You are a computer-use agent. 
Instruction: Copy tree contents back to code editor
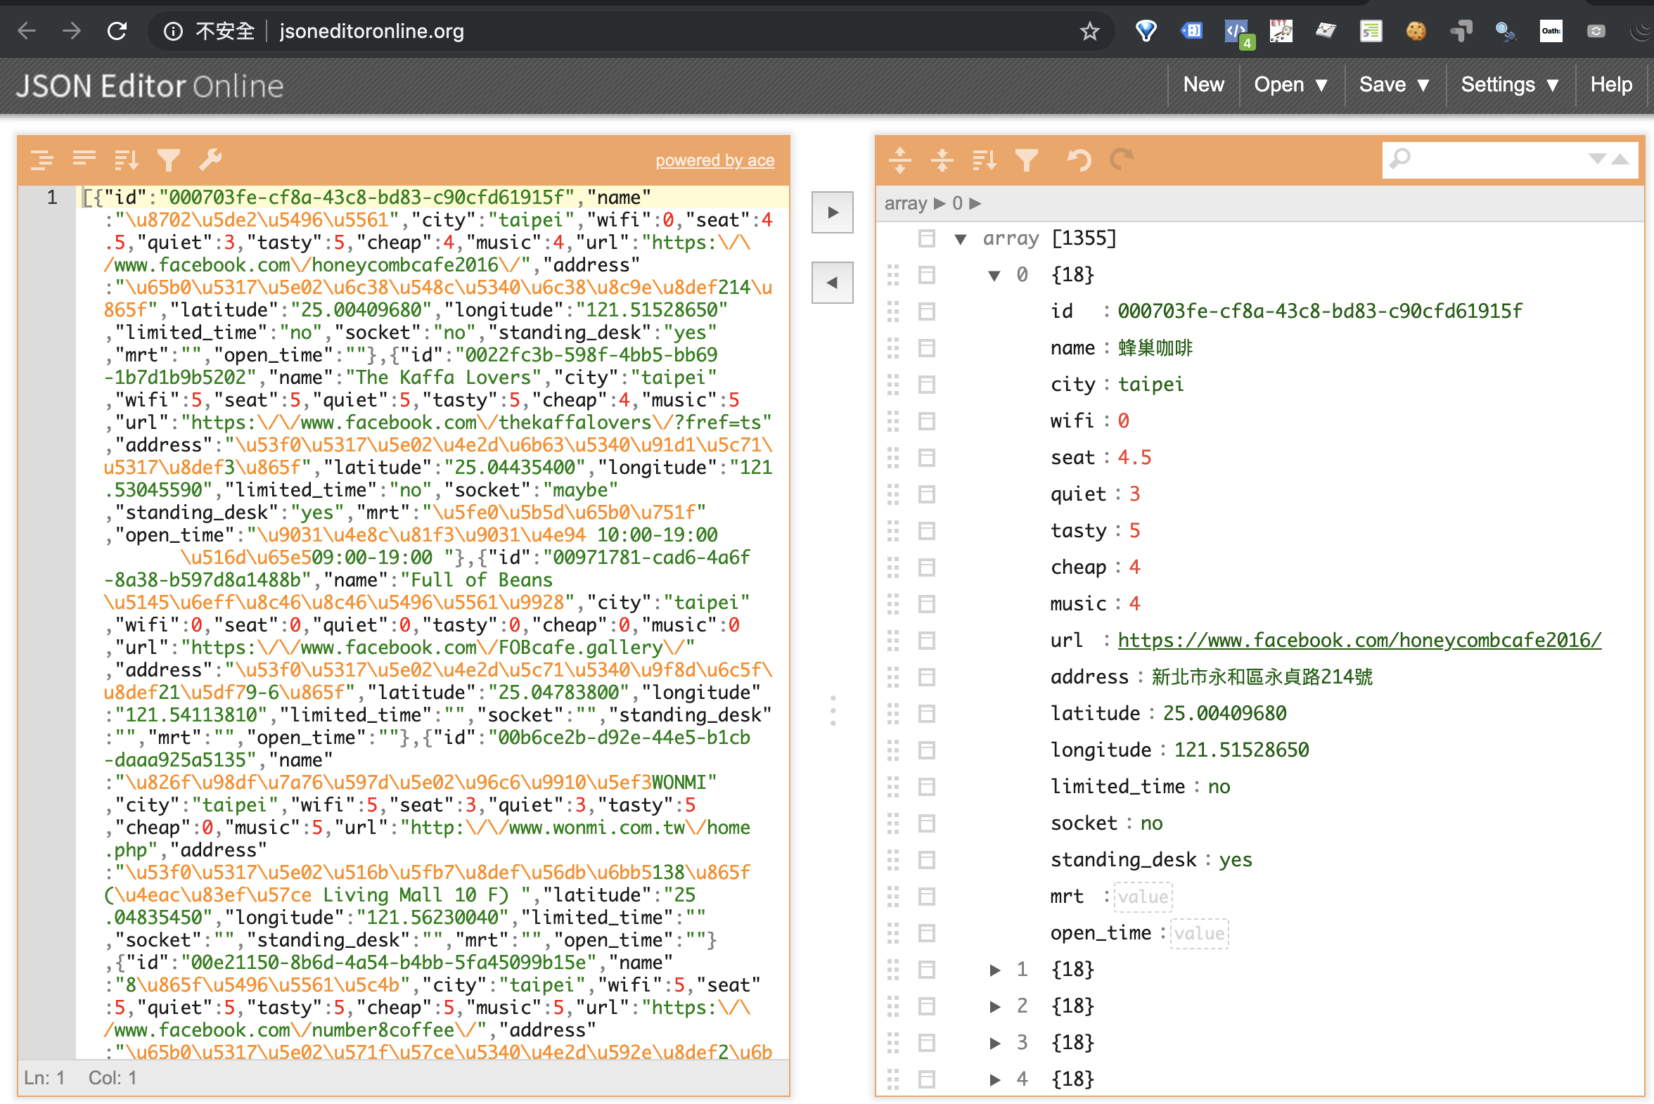[833, 282]
